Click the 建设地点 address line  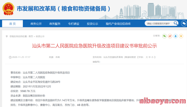pyautogui.click(x=35, y=82)
